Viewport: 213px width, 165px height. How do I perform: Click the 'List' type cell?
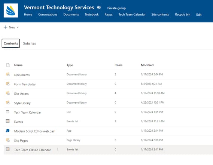click(x=69, y=112)
